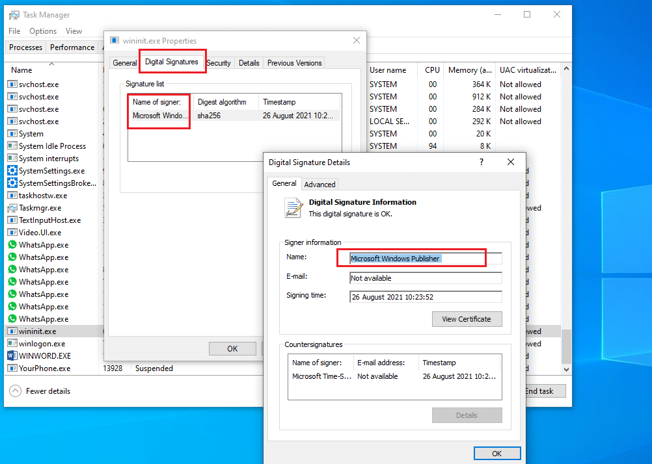This screenshot has height=464, width=652.
Task: Select the TextInputHost.exe process icon
Action: [x=12, y=220]
